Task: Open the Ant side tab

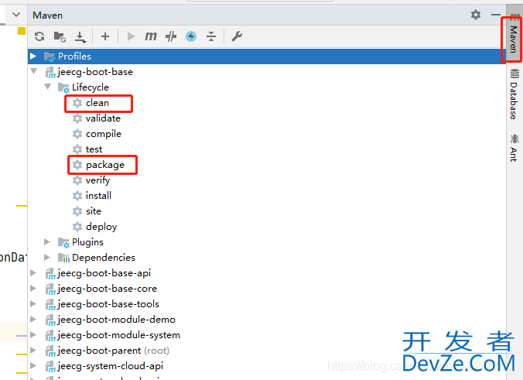Action: coord(514,148)
